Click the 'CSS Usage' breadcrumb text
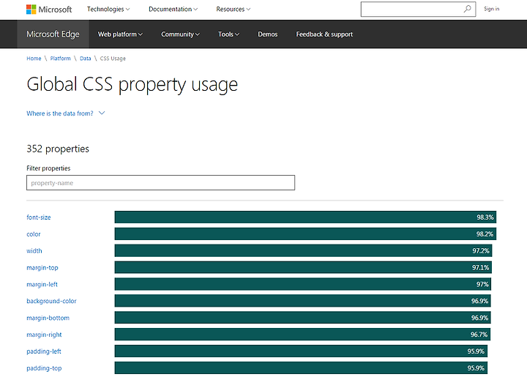 (113, 59)
